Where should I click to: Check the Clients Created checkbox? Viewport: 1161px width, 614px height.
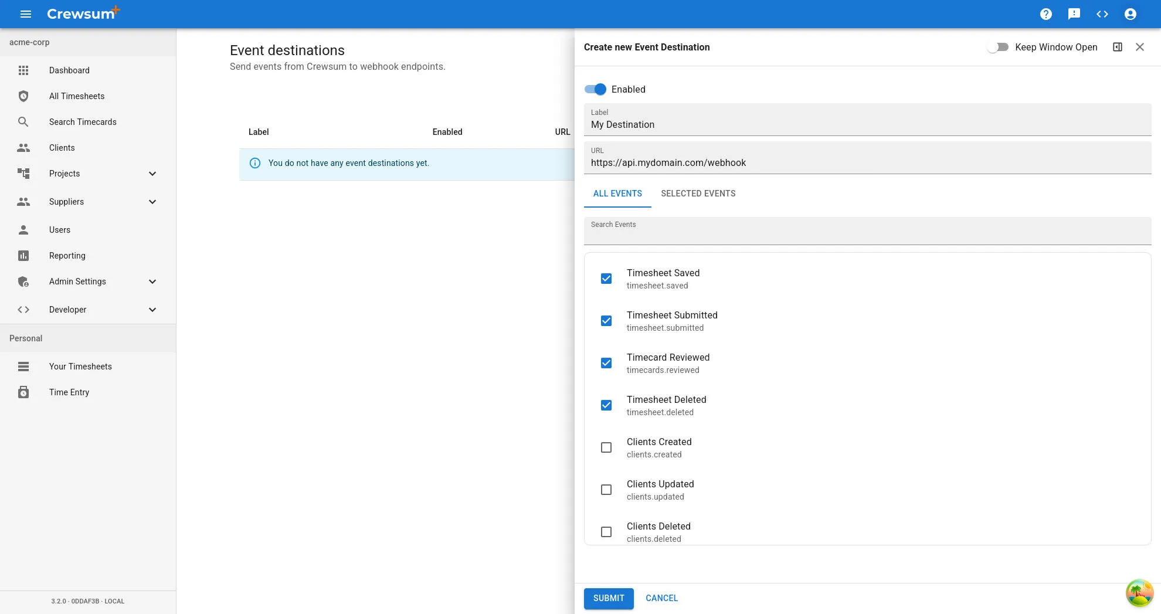tap(606, 447)
